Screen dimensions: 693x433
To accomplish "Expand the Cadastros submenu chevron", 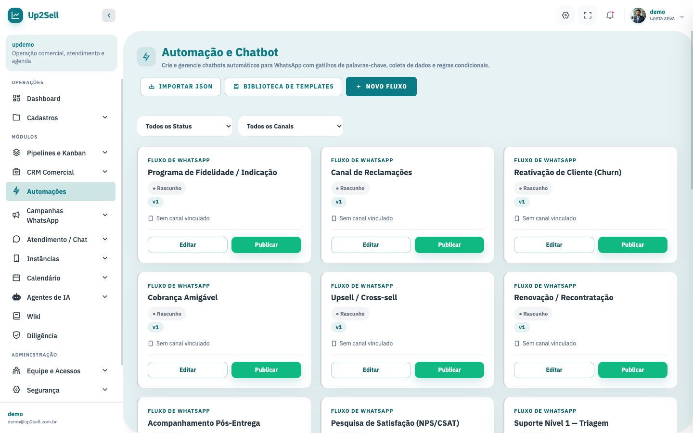I will pos(105,117).
